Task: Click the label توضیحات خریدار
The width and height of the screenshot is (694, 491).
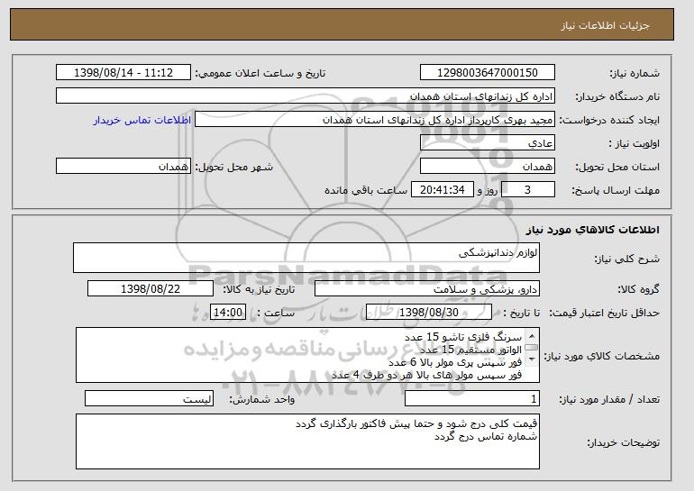Action: (623, 442)
